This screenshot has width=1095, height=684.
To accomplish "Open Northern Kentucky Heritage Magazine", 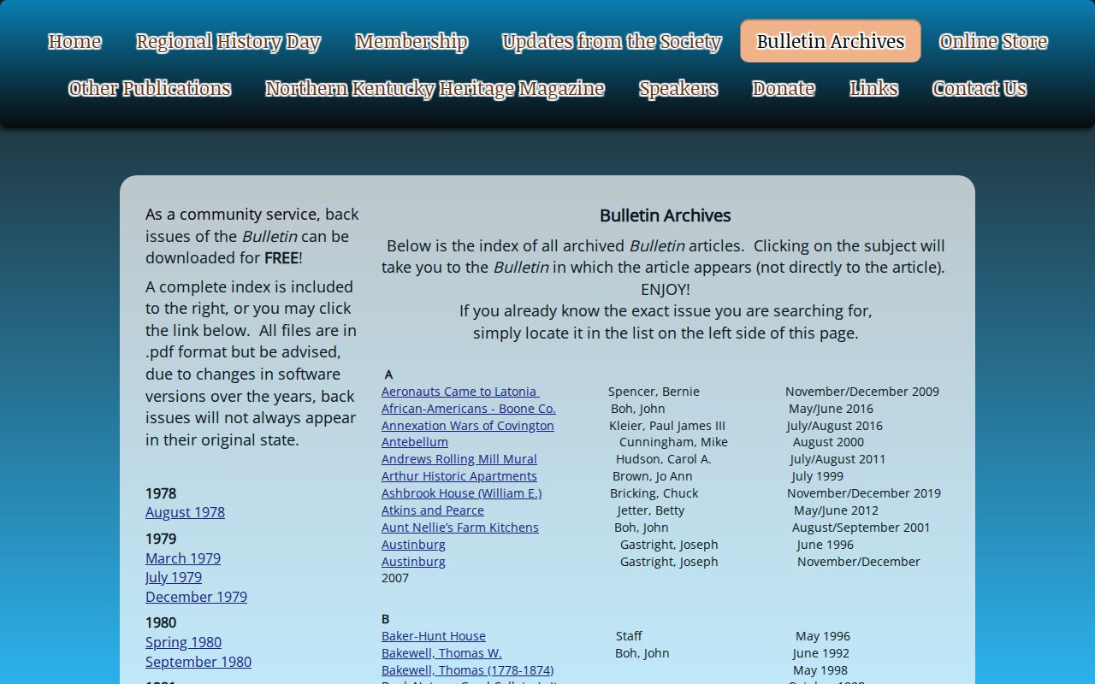I will [x=435, y=89].
